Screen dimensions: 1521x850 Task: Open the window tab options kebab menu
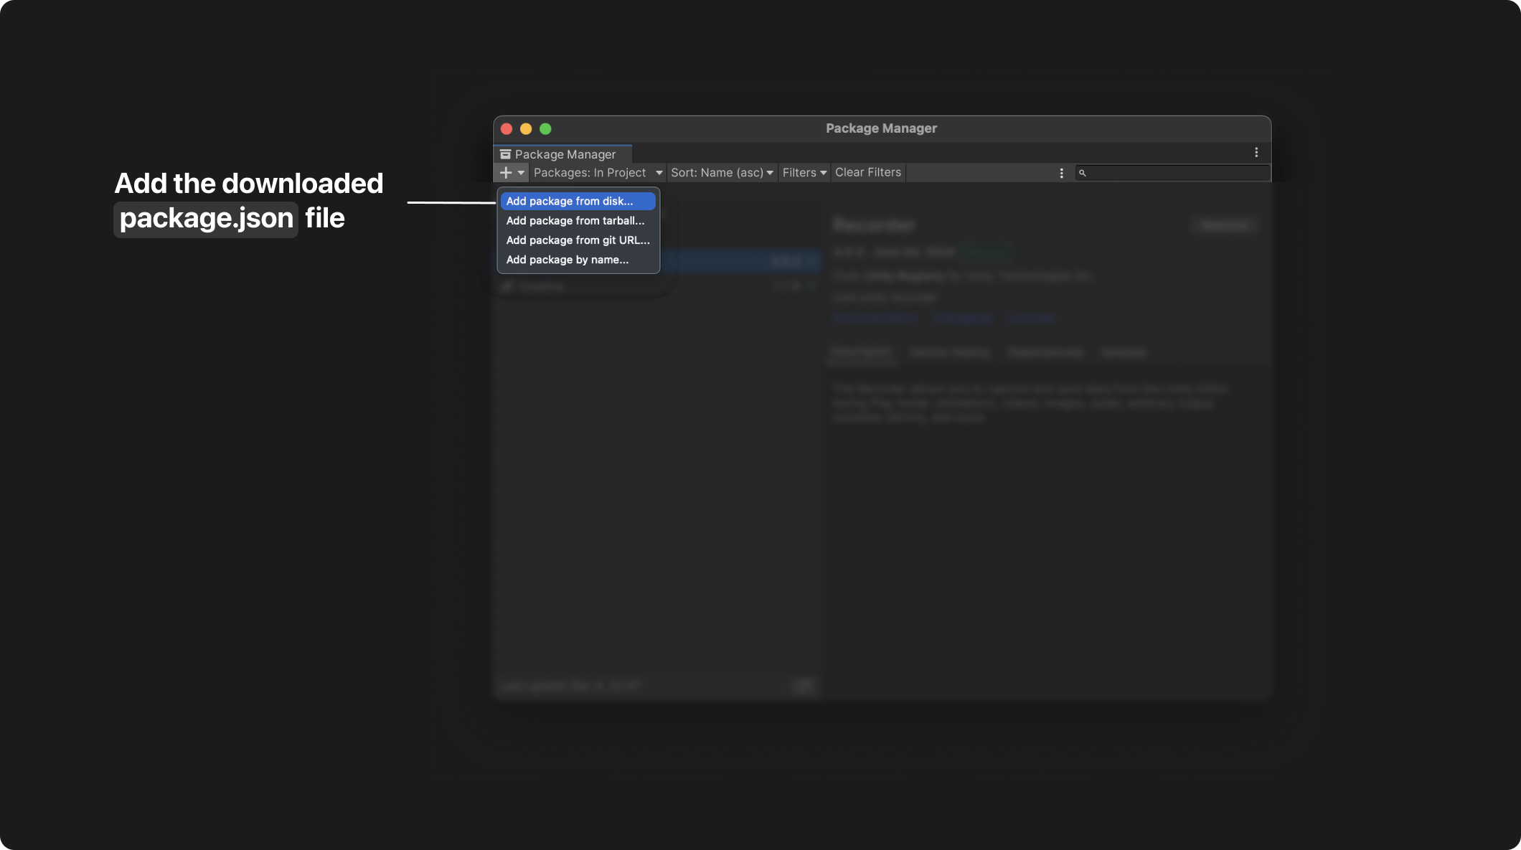tap(1256, 153)
